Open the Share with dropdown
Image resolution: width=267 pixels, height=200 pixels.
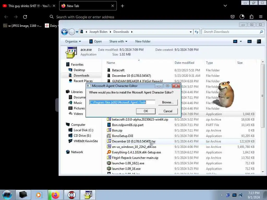tap(118, 41)
